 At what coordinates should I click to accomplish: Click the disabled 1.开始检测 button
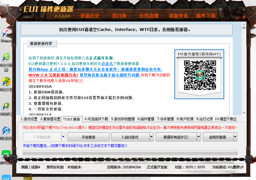pos(42,137)
